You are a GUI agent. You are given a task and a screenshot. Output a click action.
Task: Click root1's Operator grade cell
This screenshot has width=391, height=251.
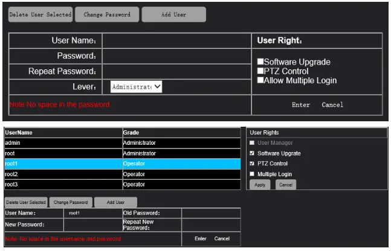click(181, 164)
